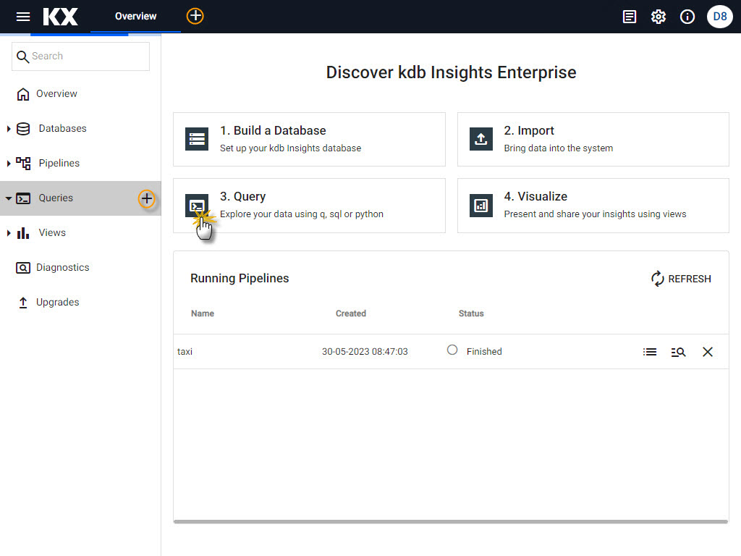Open the D8 user avatar menu
Screen dimensions: 741x556
click(x=719, y=17)
